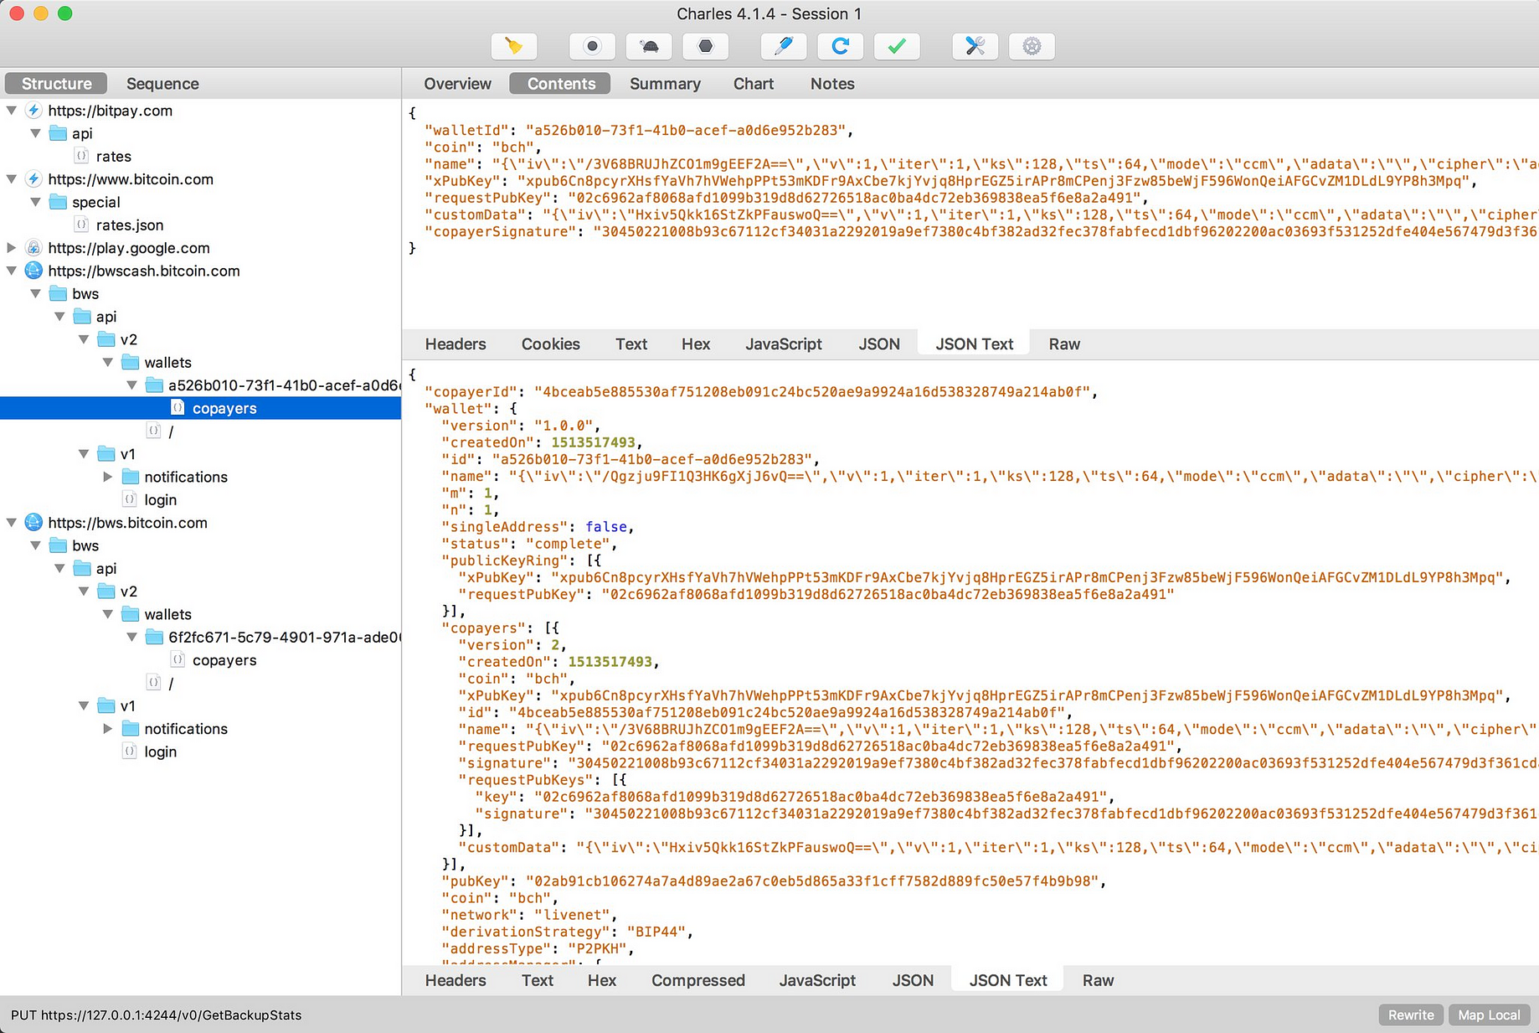Toggle the record button in toolbar
Viewport: 1539px width, 1033px height.
(x=592, y=46)
